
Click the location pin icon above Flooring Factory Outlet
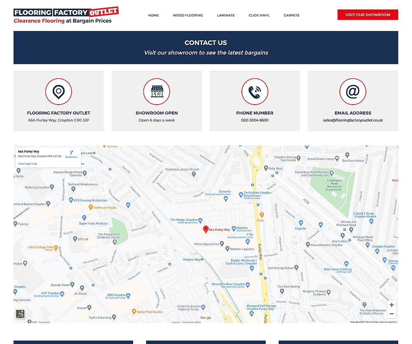[x=59, y=91]
